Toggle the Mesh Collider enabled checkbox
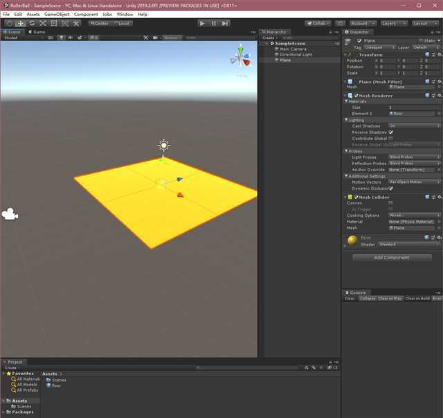443x418 pixels. [x=356, y=197]
